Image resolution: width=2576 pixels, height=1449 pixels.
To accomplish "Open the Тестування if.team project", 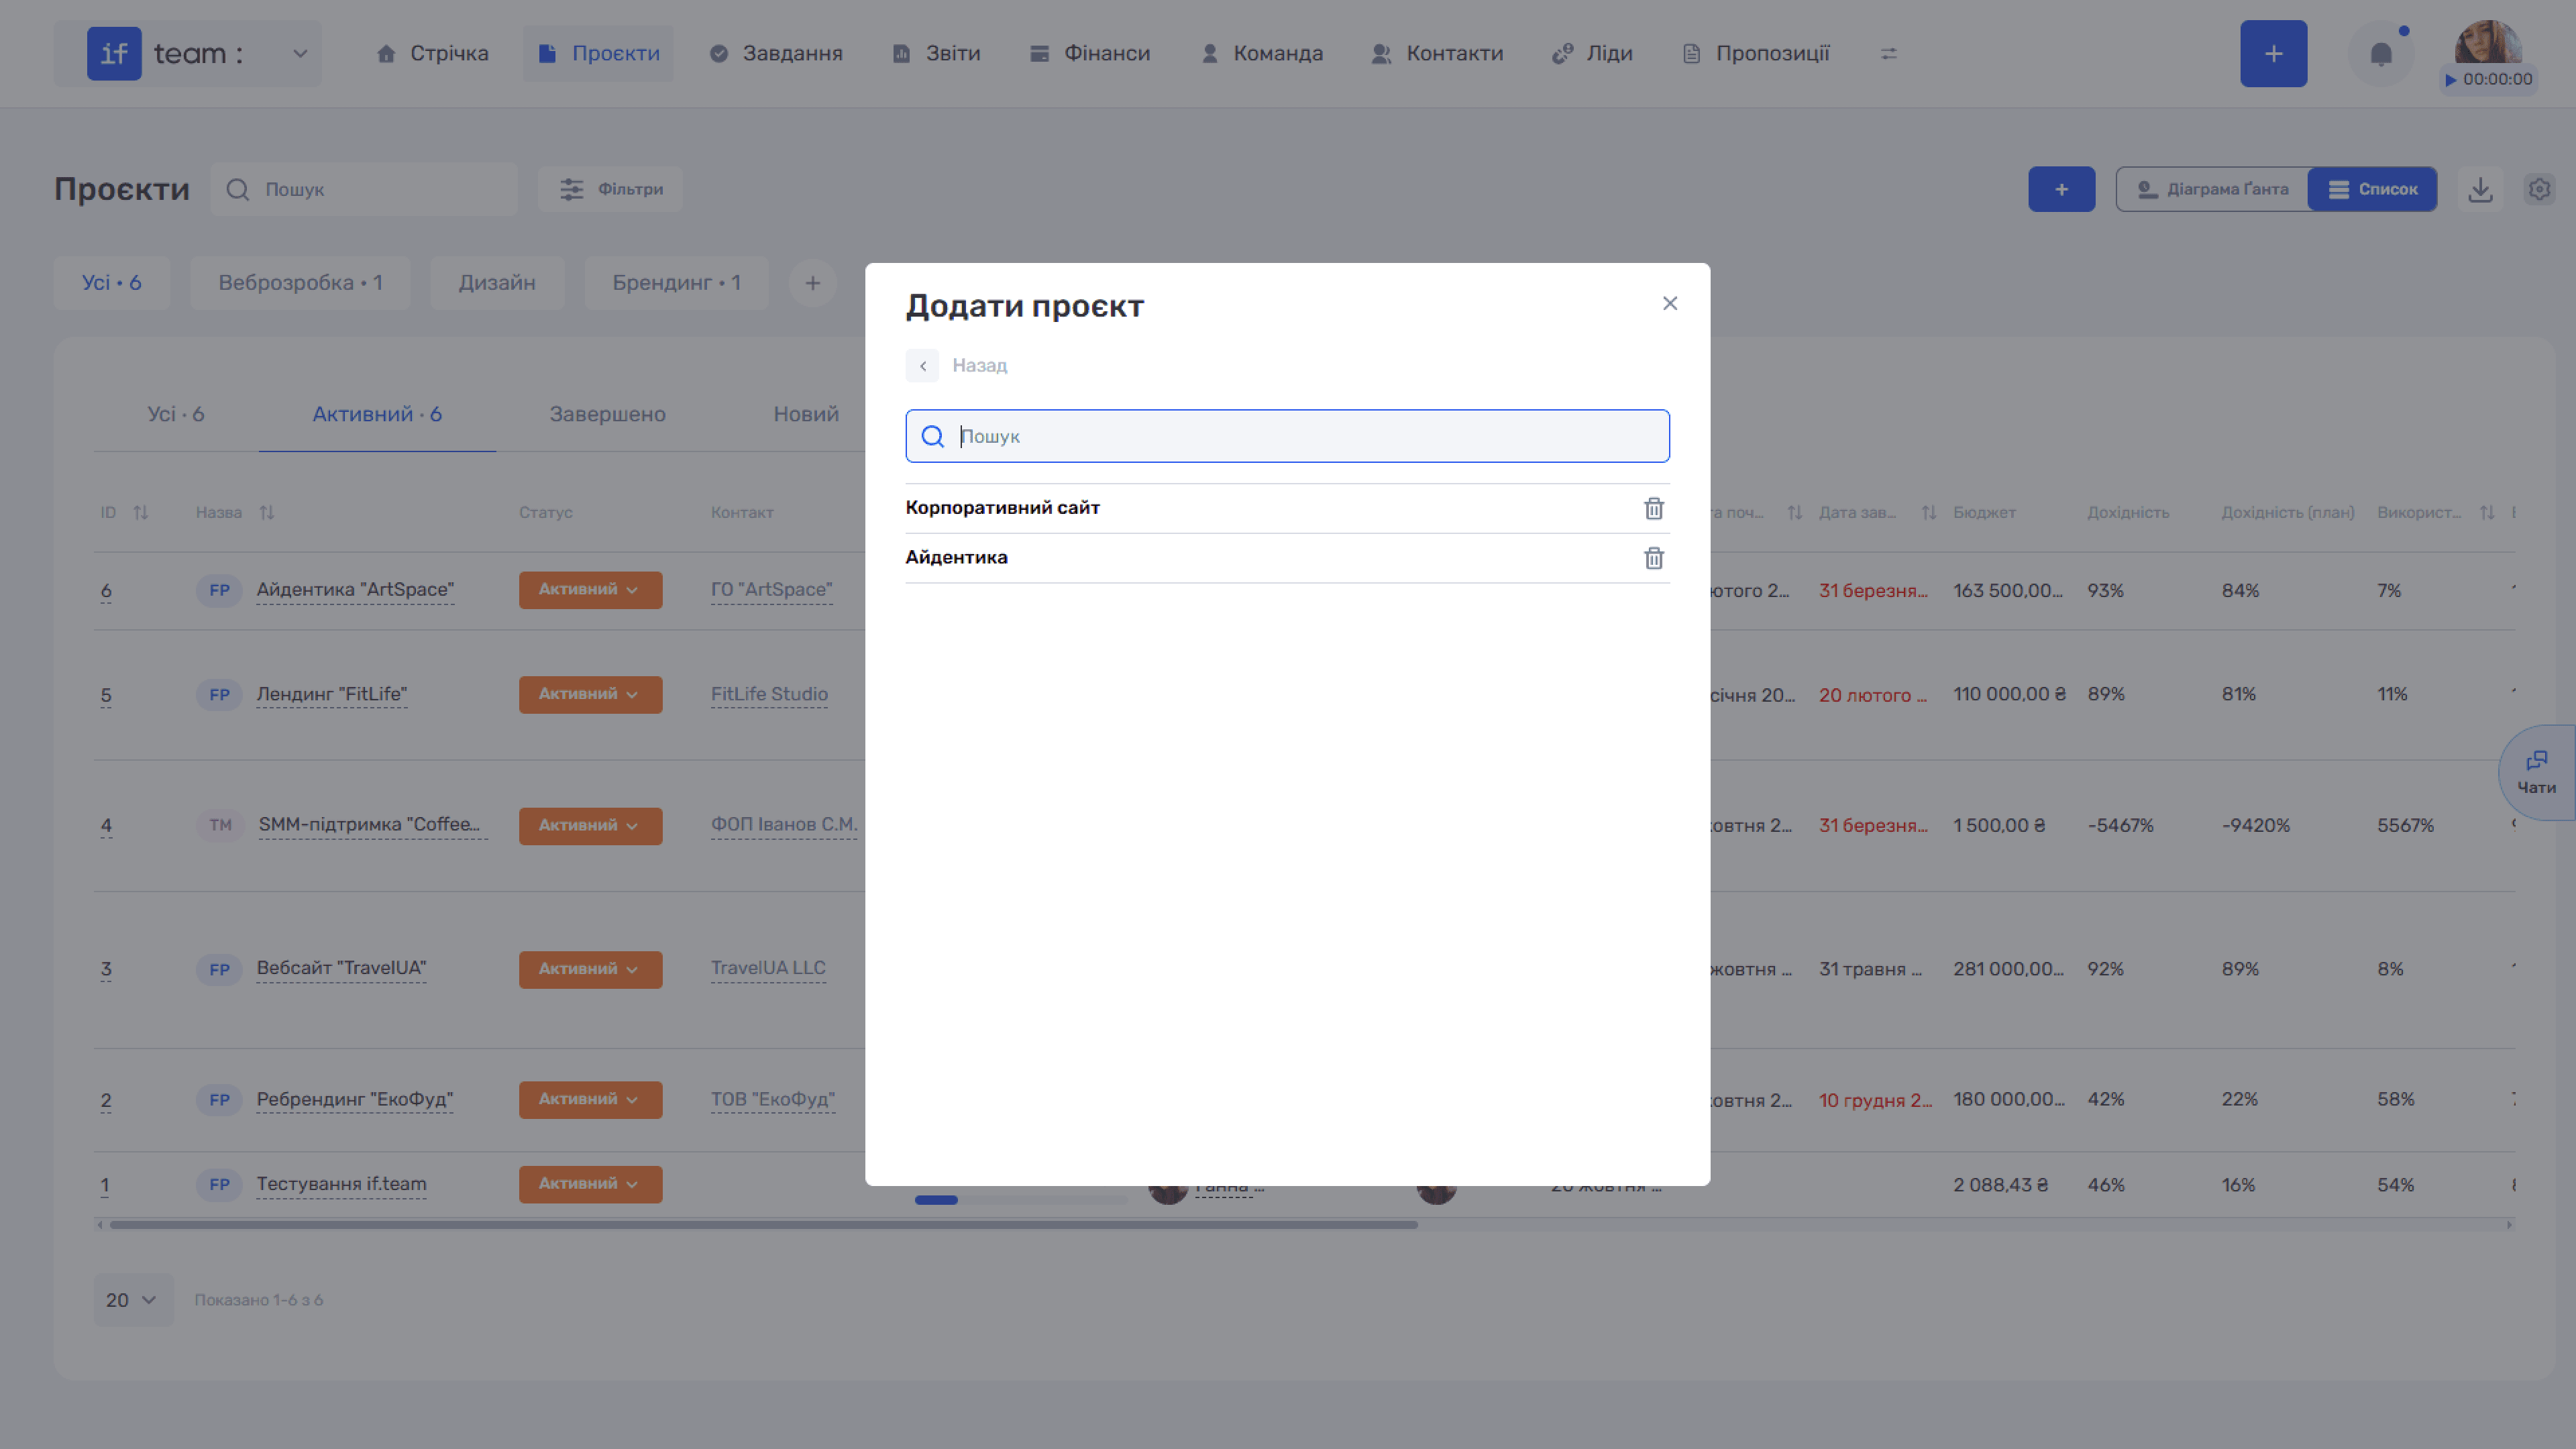I will point(341,1184).
